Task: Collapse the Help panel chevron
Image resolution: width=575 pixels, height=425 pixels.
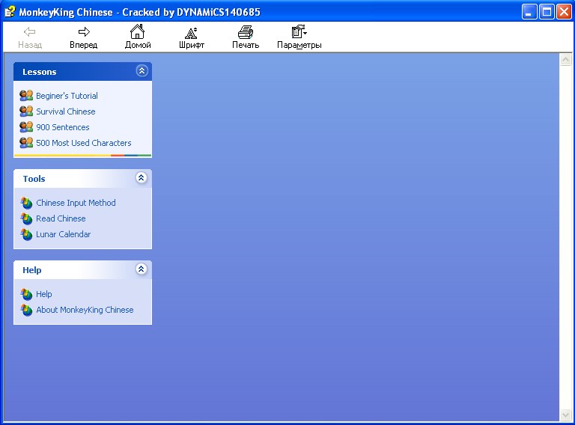Action: [x=142, y=269]
